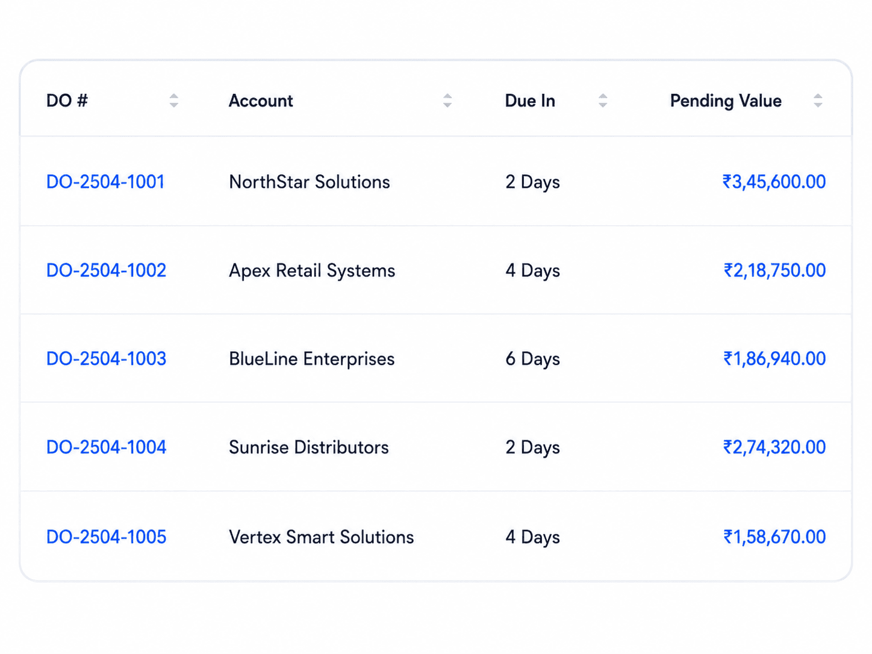This screenshot has width=872, height=654.
Task: Sort table by Due In column icon
Action: click(x=602, y=101)
